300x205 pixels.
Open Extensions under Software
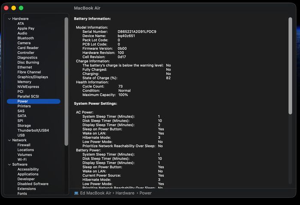click(27, 189)
